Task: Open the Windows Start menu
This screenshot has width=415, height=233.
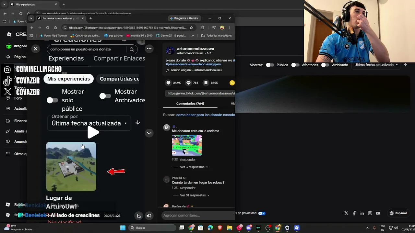Action: coord(123,228)
